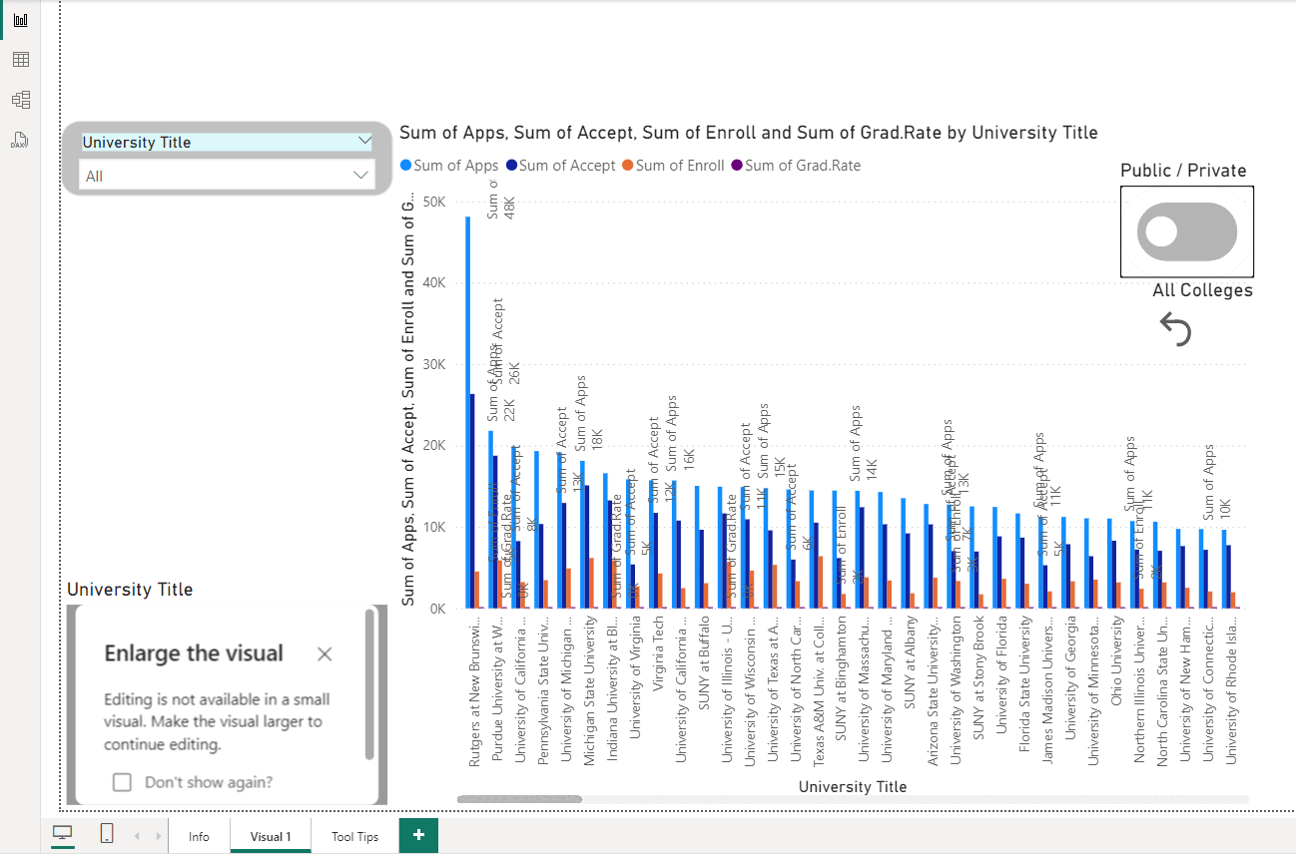Select desktop layout icon at bottom left
This screenshot has width=1296, height=854.
[x=63, y=834]
